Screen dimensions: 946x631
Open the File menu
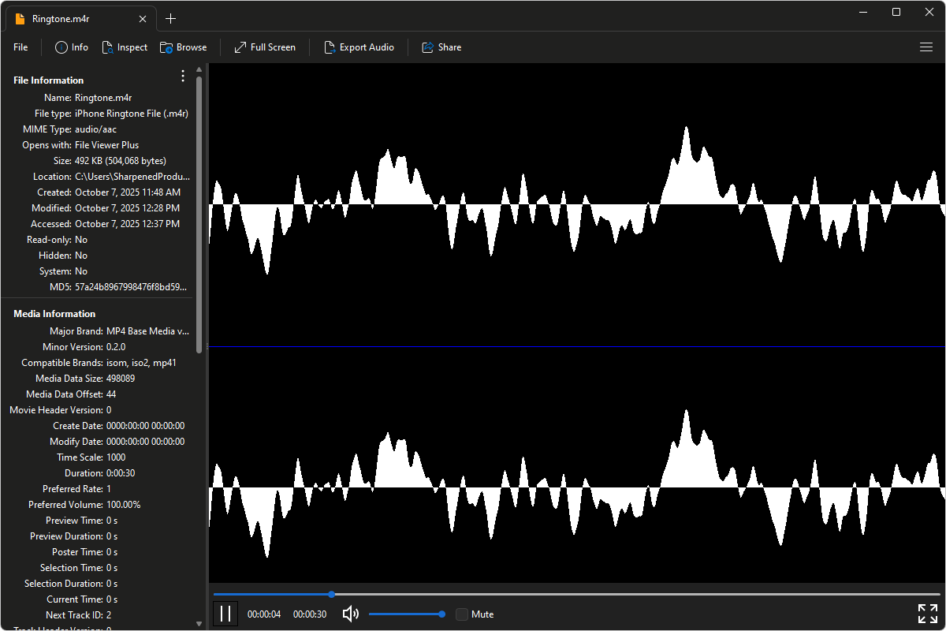(20, 47)
